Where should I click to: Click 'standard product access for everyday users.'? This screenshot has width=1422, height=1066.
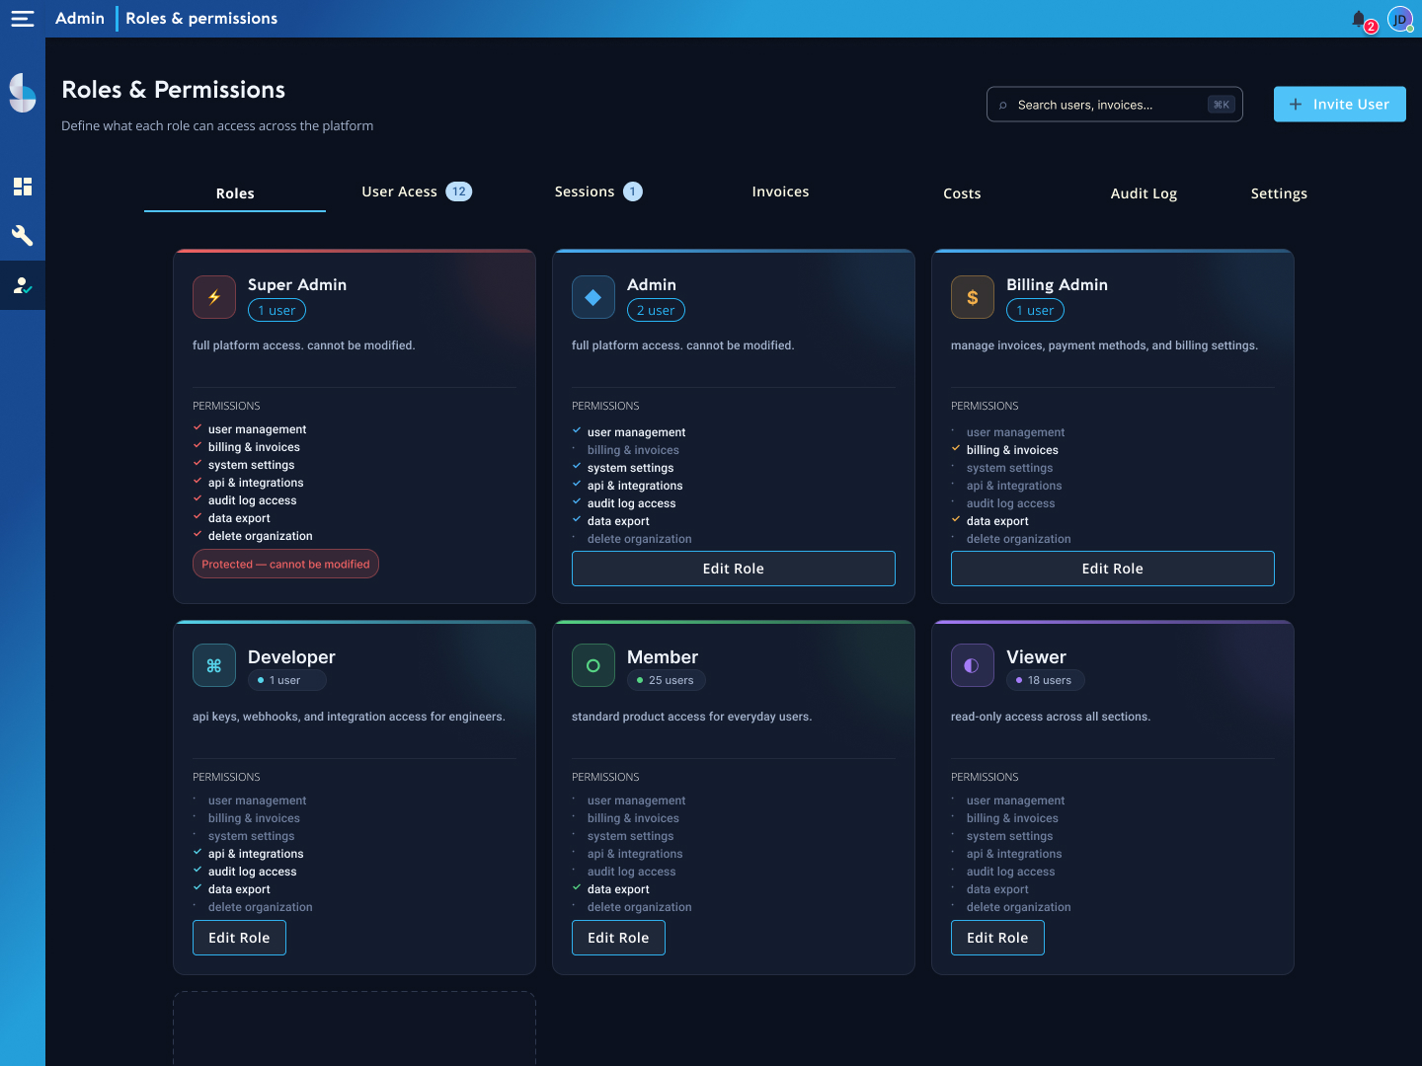pos(691,717)
